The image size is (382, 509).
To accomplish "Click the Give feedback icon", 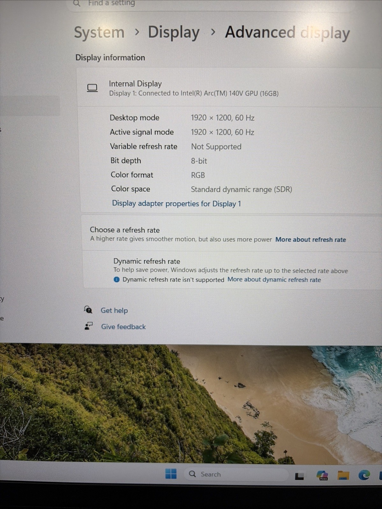I will pyautogui.click(x=89, y=326).
